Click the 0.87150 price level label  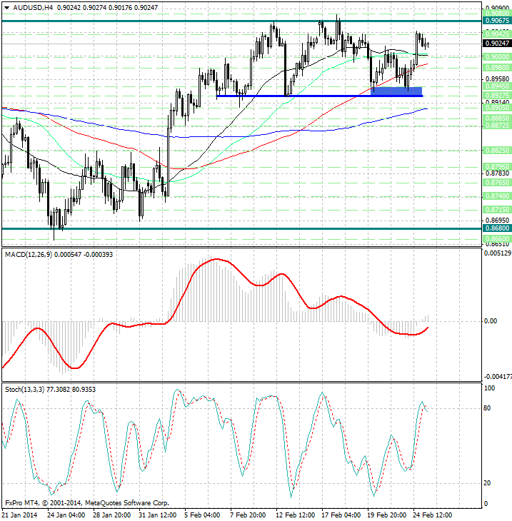(x=497, y=210)
